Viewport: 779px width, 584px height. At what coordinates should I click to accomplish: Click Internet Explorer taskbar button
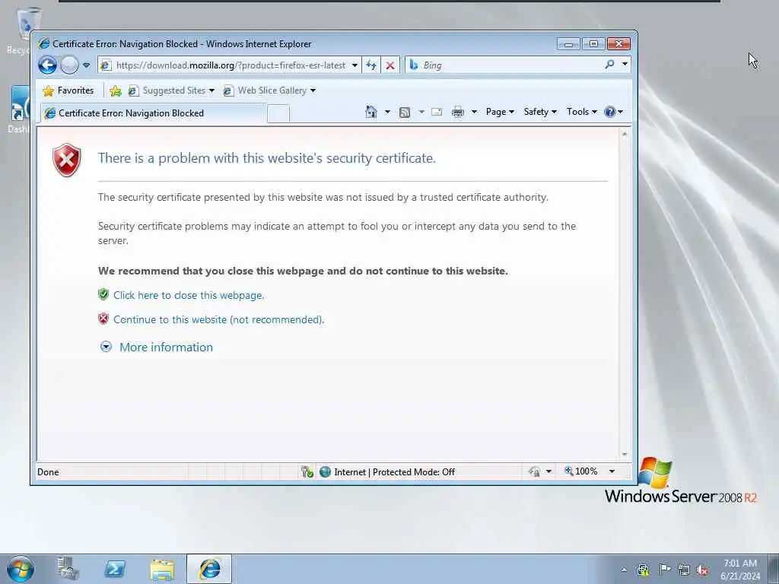tap(209, 569)
